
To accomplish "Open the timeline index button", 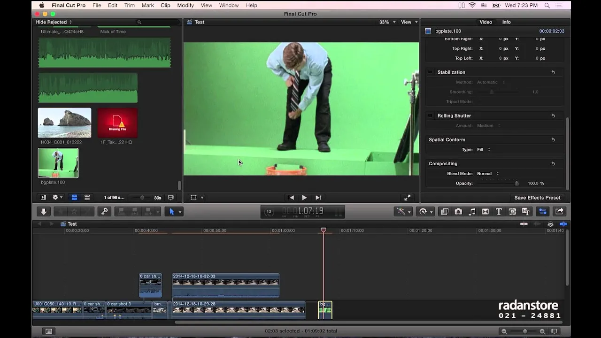I will pyautogui.click(x=48, y=331).
